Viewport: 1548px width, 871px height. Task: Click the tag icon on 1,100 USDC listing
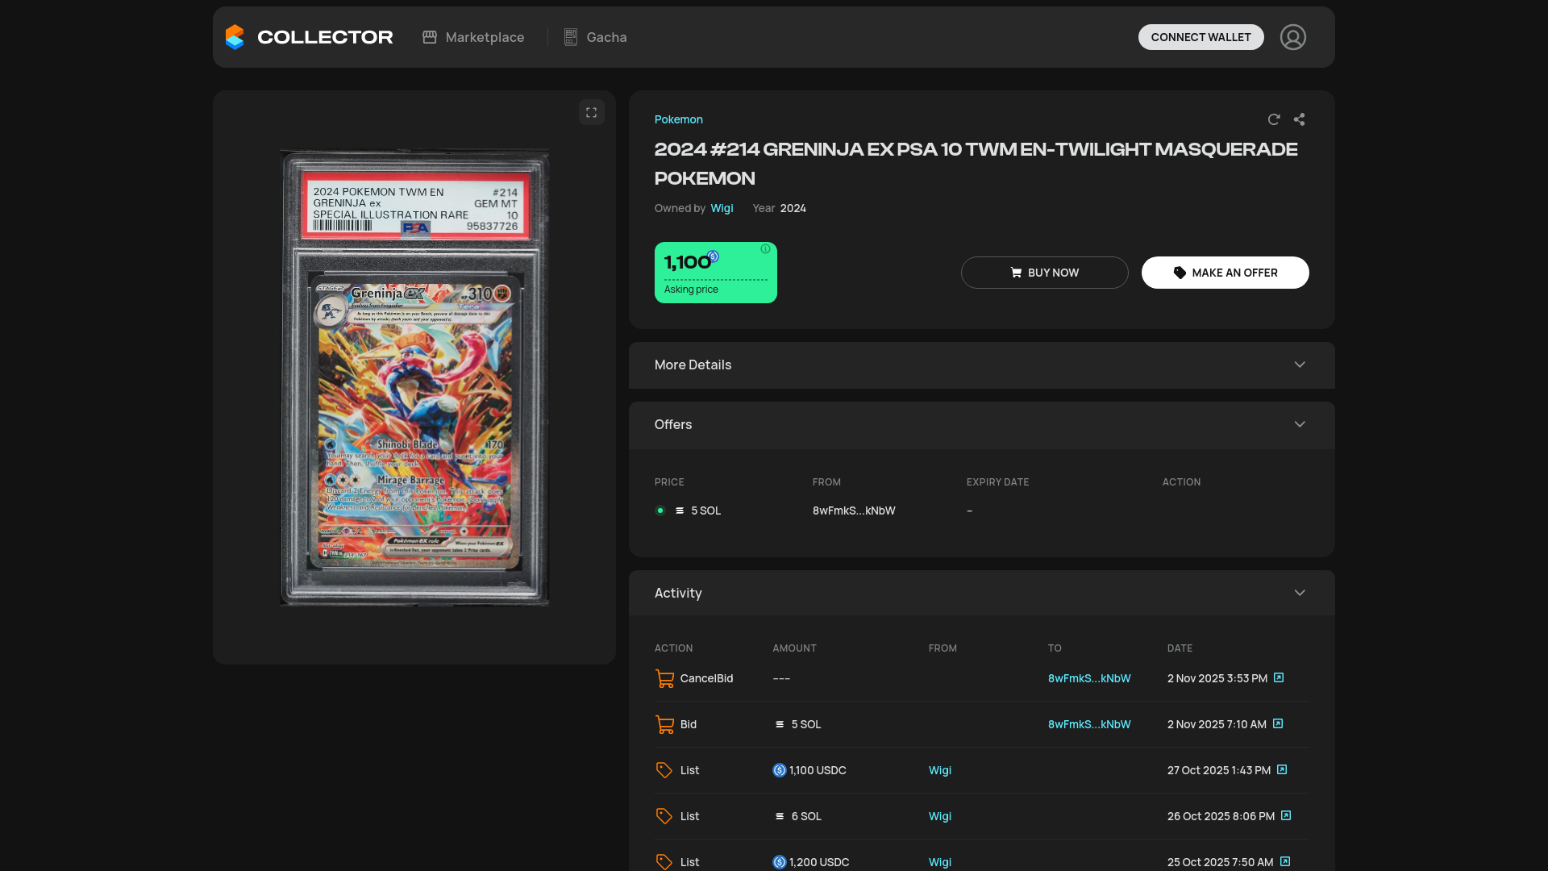[664, 770]
